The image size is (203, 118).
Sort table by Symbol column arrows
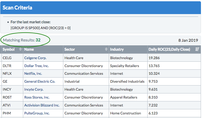[x=20, y=49]
